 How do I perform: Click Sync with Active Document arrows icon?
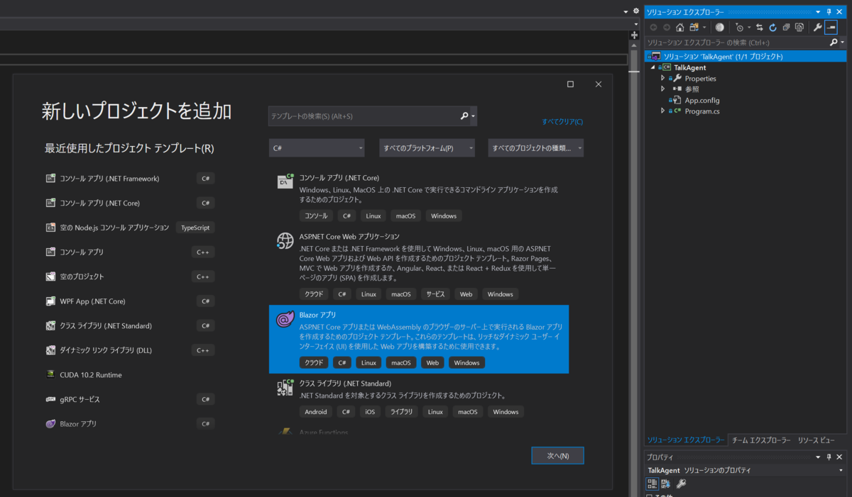(x=759, y=28)
